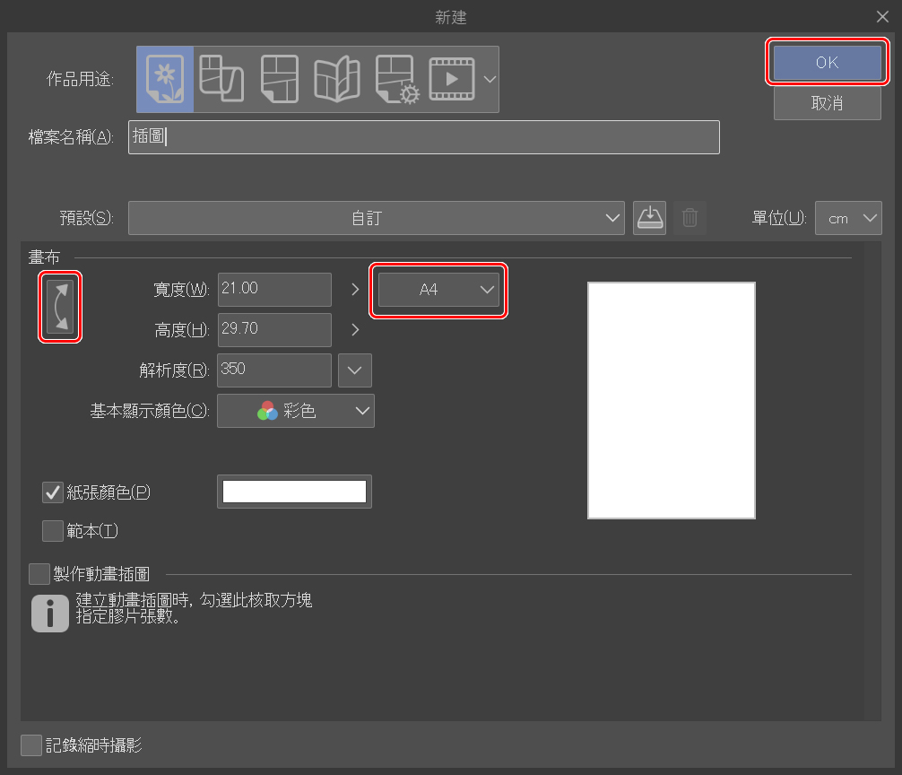Viewport: 902px width, 775px height.
Task: Click the white paper color swatch
Action: (294, 492)
